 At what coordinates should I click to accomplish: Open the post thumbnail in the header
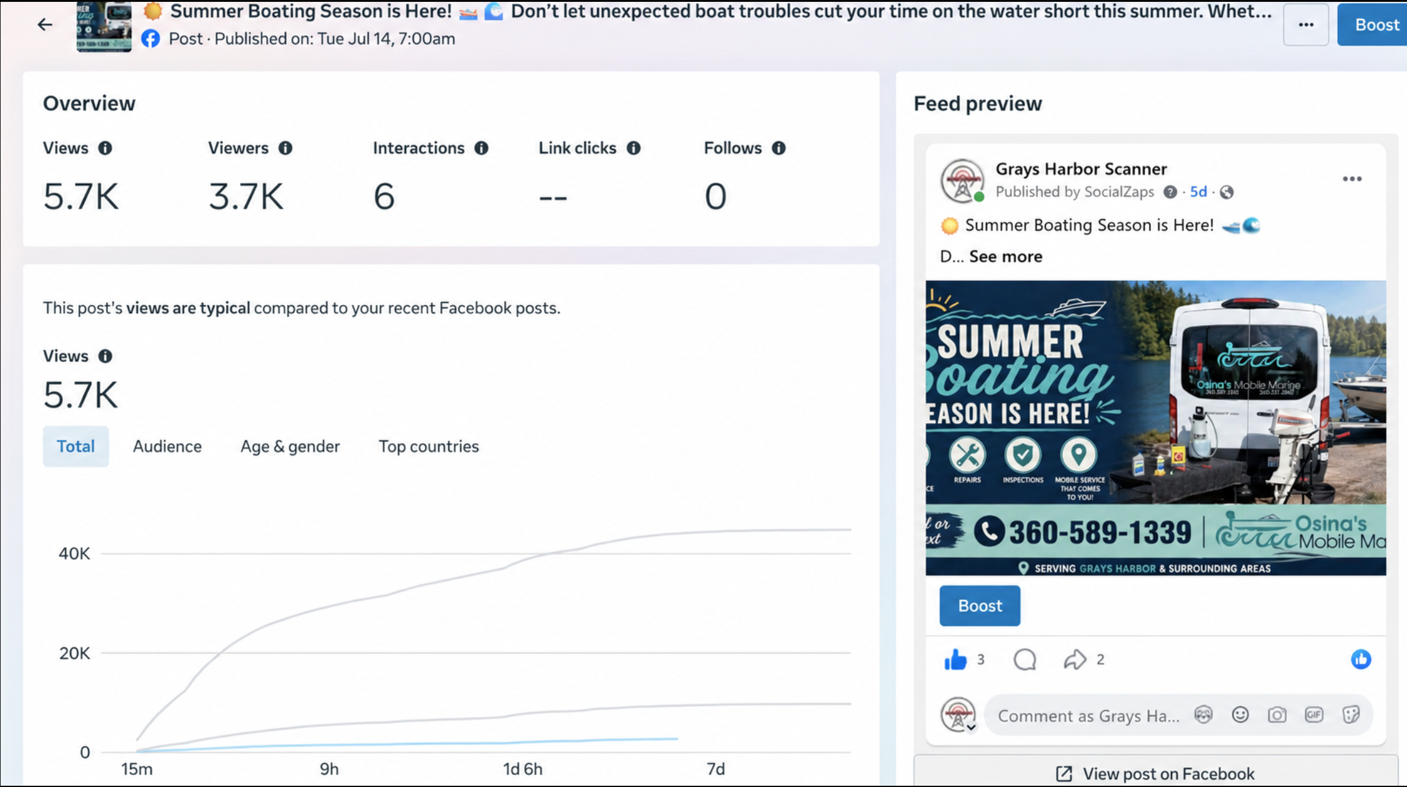click(x=104, y=26)
